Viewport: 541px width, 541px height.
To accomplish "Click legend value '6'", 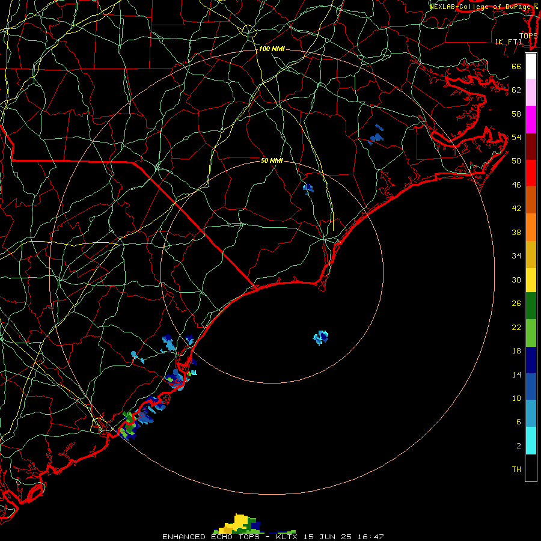I will [519, 421].
